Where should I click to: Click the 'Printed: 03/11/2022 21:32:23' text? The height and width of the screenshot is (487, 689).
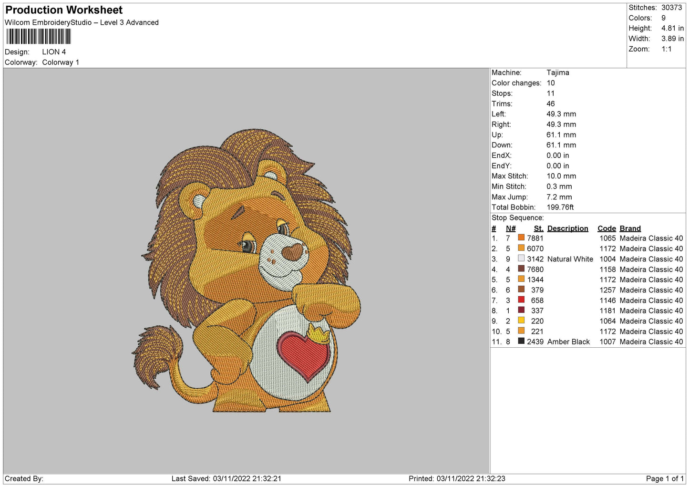click(x=457, y=478)
